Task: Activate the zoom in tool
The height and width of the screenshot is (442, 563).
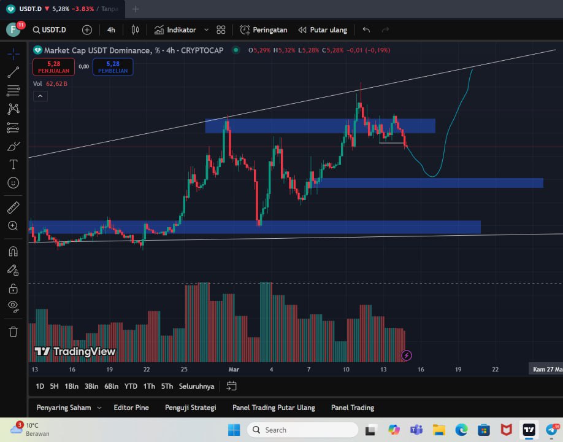Action: click(13, 226)
